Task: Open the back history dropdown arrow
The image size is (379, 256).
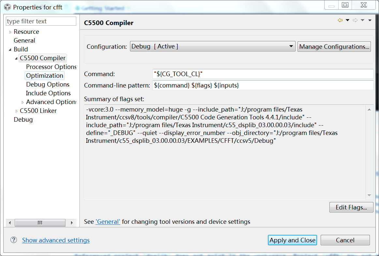Action: (x=347, y=20)
